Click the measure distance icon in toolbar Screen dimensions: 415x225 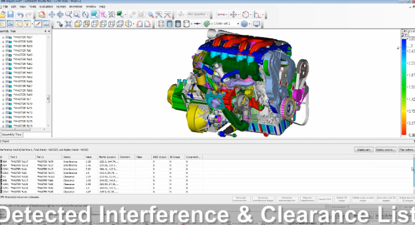[x=221, y=14]
